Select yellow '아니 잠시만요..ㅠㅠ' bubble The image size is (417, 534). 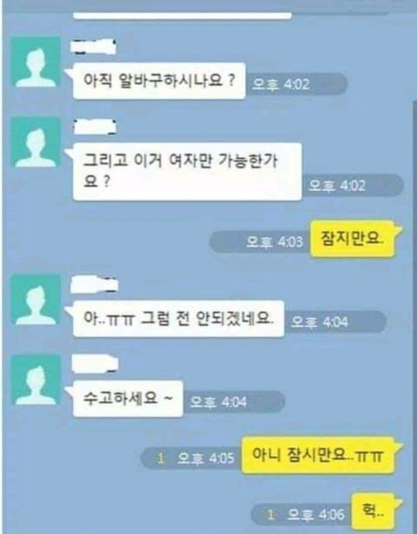(x=318, y=455)
